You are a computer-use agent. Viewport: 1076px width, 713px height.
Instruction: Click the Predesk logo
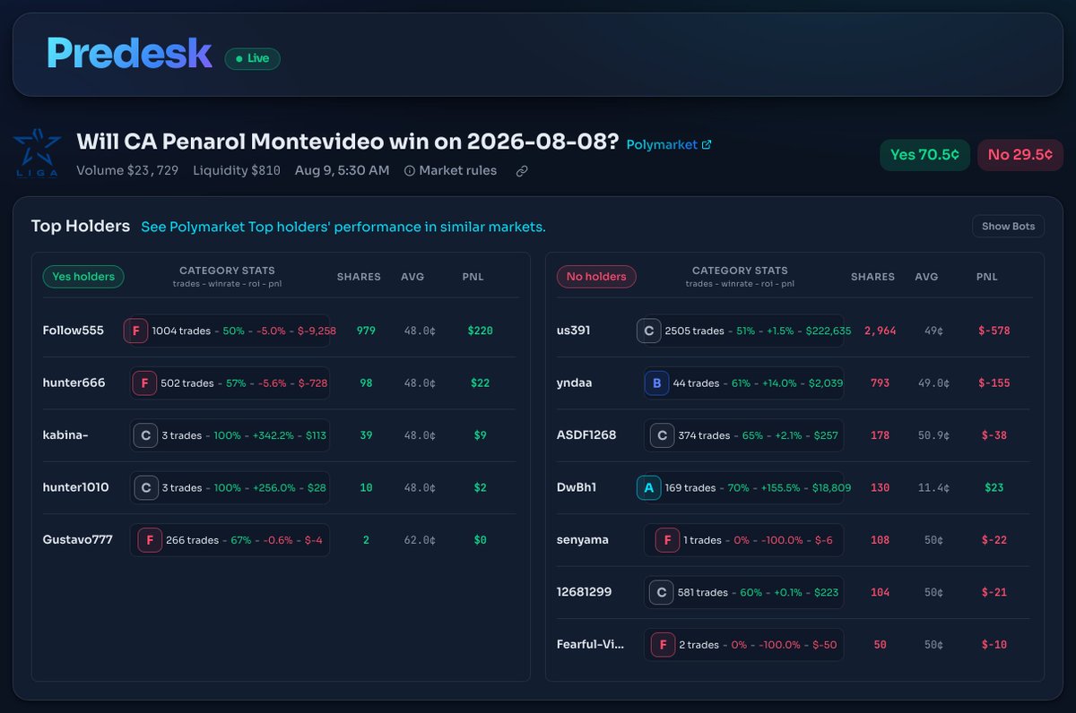click(129, 54)
